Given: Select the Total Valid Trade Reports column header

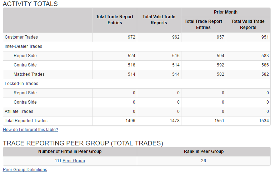Looking at the screenshot, I should point(159,20).
